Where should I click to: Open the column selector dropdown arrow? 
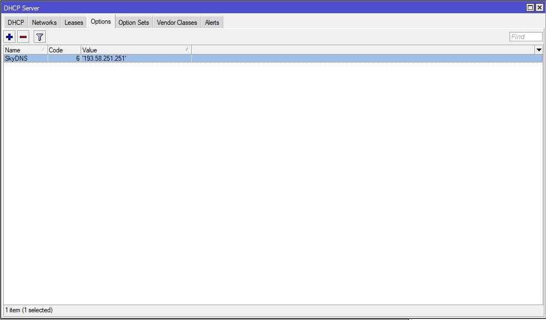[539, 50]
